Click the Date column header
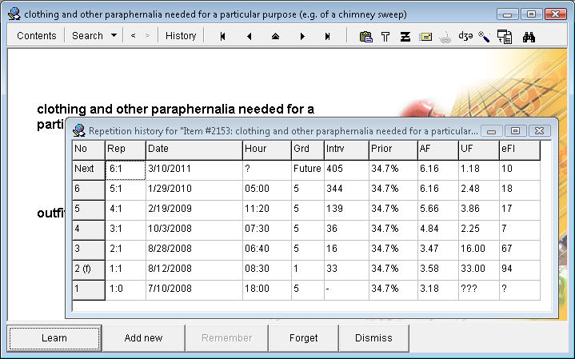The width and height of the screenshot is (575, 359). click(194, 150)
